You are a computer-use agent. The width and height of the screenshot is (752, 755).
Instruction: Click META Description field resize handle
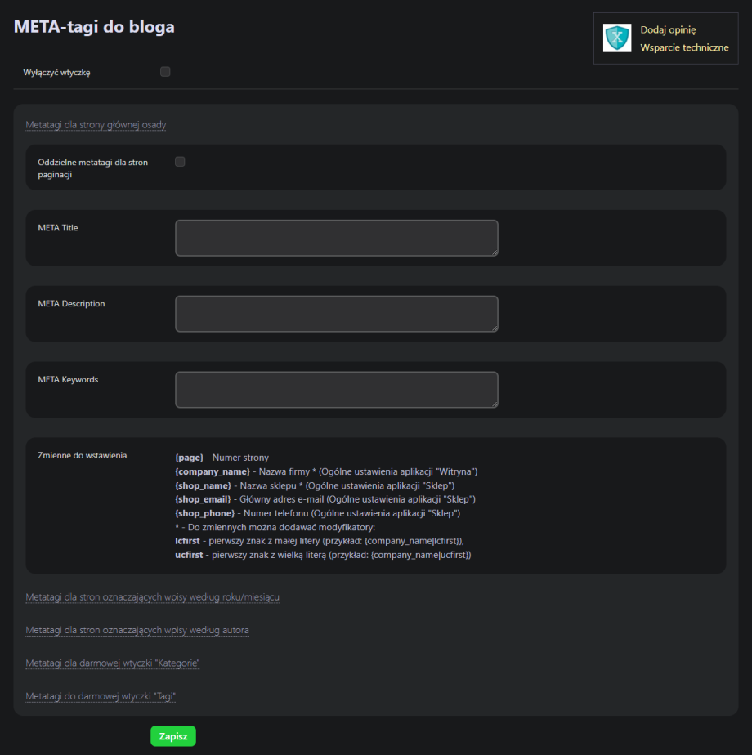494,328
